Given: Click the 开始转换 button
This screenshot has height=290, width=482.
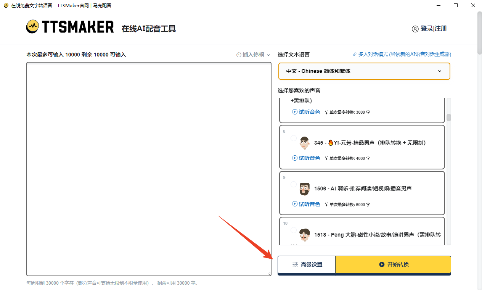Looking at the screenshot, I should pos(393,264).
